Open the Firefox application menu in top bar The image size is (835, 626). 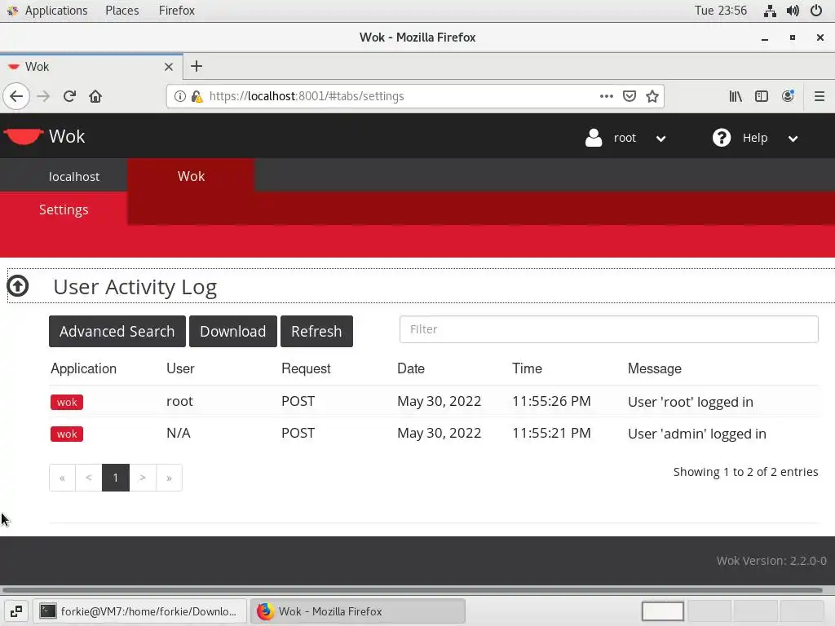[177, 11]
